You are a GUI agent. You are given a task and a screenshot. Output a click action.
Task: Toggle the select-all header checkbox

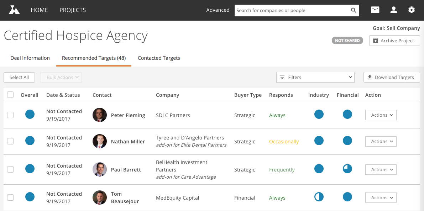tap(10, 95)
